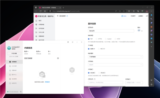Choose the 固定端口 external port option
The height and width of the screenshot is (98, 160).
tap(102, 73)
